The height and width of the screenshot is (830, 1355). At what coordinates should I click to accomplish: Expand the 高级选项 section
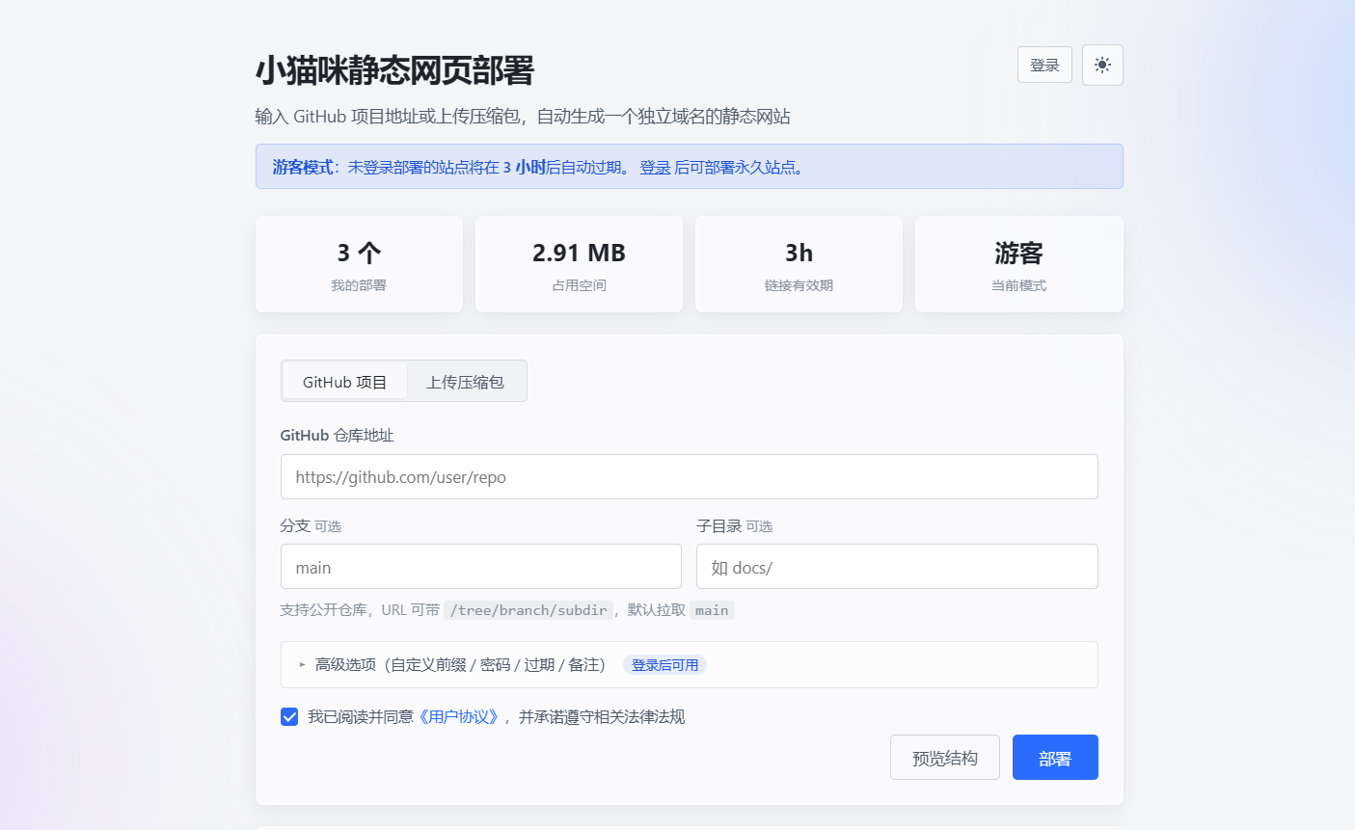(689, 664)
